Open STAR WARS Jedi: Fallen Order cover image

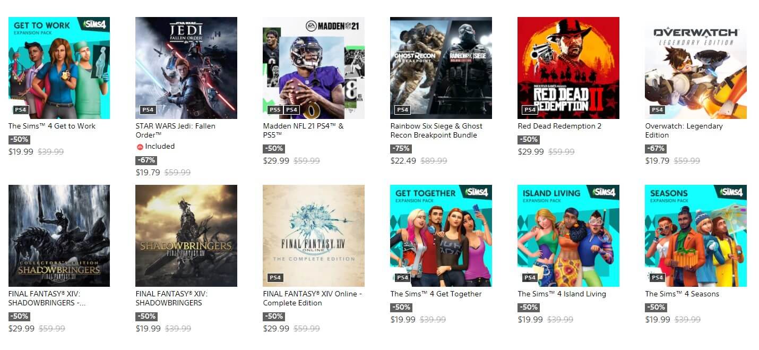tap(186, 68)
